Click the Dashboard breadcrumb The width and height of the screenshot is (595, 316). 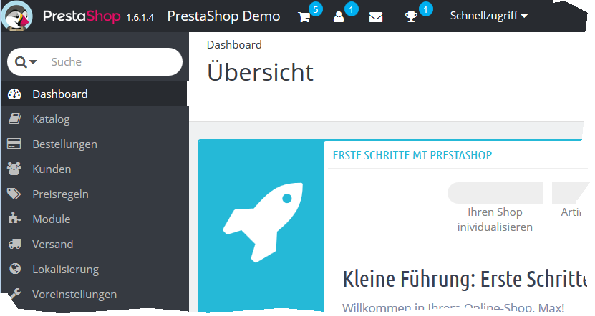coord(234,45)
